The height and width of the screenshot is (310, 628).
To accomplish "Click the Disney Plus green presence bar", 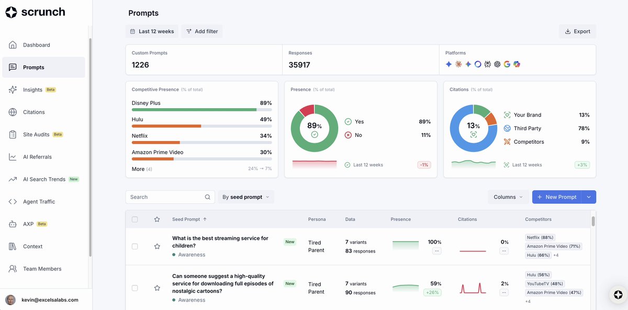I will click(194, 110).
